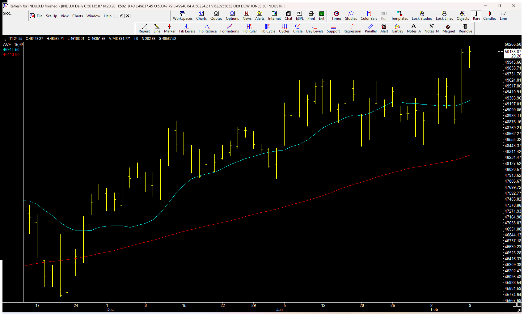Open the Color Bars options
This screenshot has width=524, height=314.
369,15
